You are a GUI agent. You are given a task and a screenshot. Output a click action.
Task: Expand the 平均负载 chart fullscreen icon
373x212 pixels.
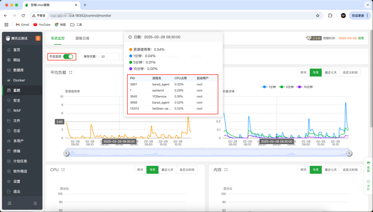click(x=71, y=73)
